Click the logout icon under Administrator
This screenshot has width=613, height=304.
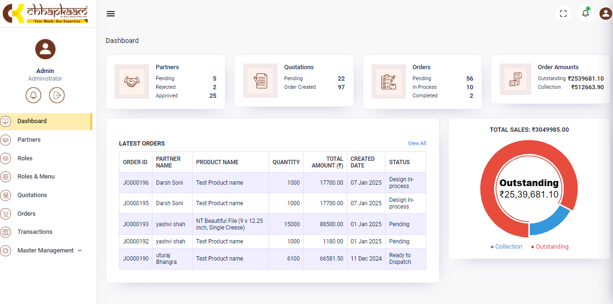(57, 95)
